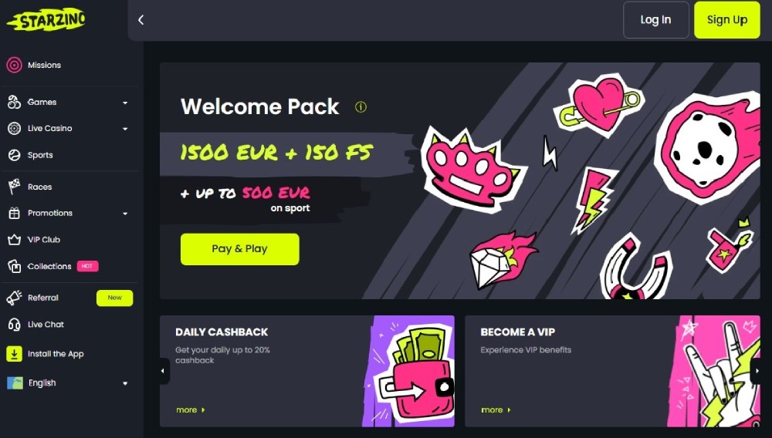This screenshot has height=438, width=772.
Task: Click the Install the App download icon
Action: (x=14, y=354)
